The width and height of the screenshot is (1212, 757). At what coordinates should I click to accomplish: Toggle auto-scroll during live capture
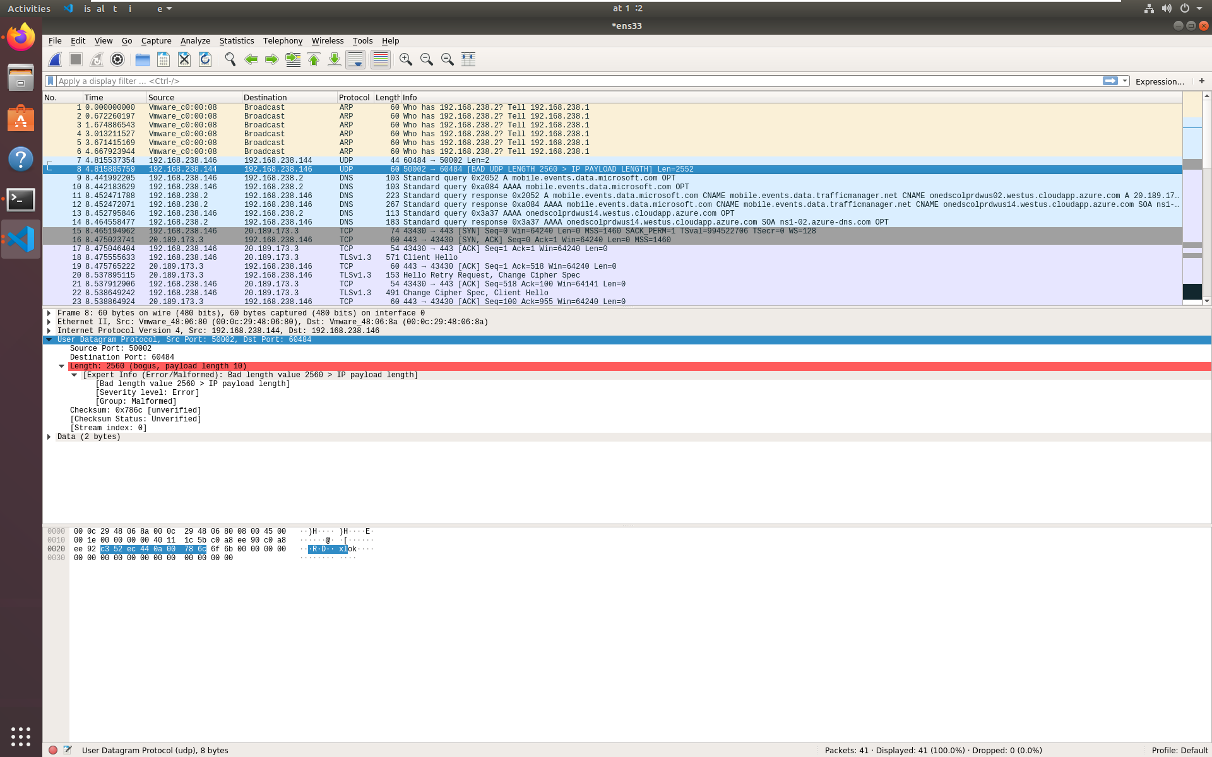pos(355,59)
